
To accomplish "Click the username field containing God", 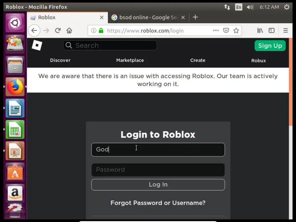I will coord(158,149).
